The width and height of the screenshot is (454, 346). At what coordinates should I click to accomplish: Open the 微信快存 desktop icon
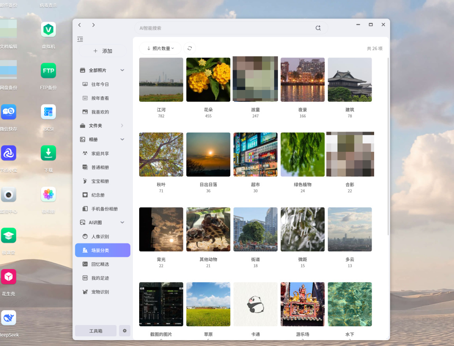click(8, 112)
